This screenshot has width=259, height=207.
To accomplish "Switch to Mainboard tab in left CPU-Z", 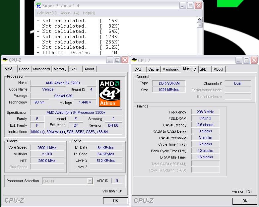I will (x=41, y=69).
